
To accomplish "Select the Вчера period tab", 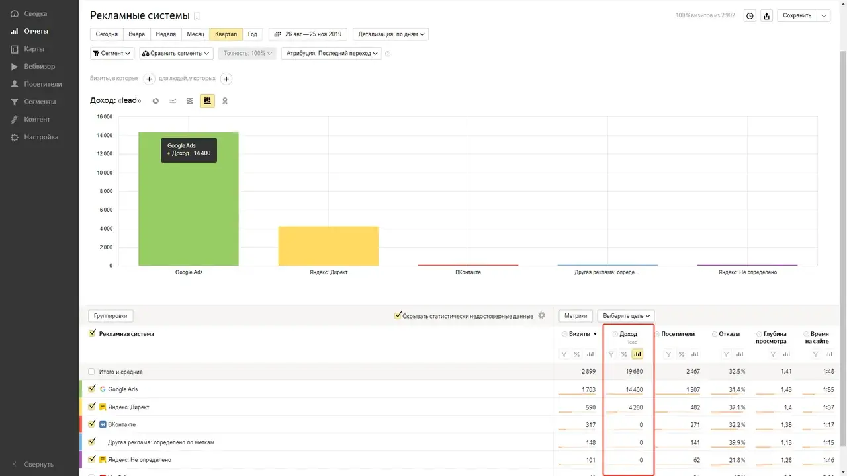I will [x=136, y=34].
